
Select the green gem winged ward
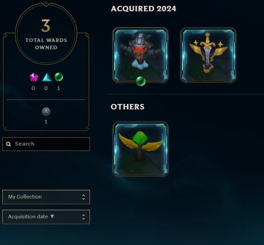coord(141,149)
